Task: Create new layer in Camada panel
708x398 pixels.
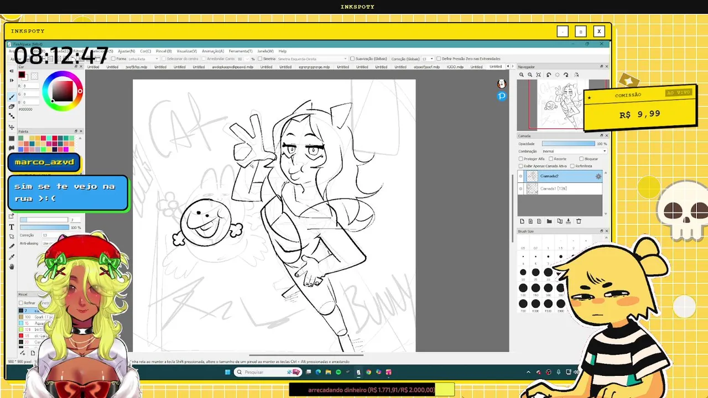Action: (x=522, y=221)
